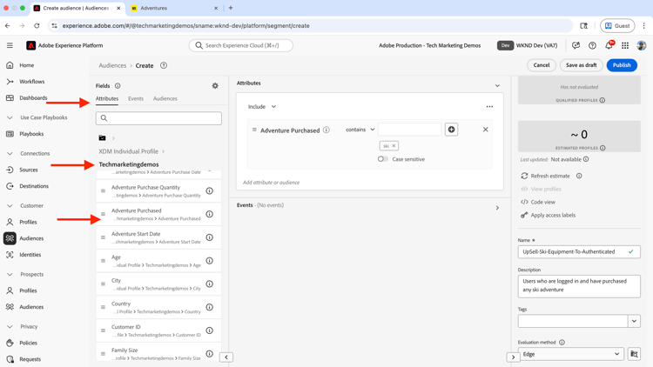Screen dimensions: 653x367
Task: Switch to the Events tab
Action: click(x=136, y=98)
